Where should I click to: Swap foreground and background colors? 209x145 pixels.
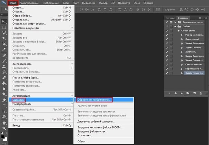[x=6, y=133]
